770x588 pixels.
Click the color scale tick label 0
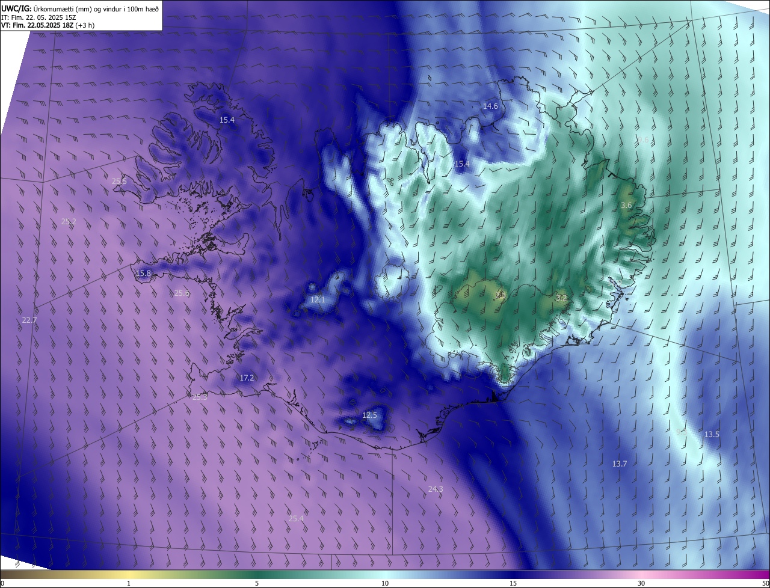pyautogui.click(x=2, y=583)
